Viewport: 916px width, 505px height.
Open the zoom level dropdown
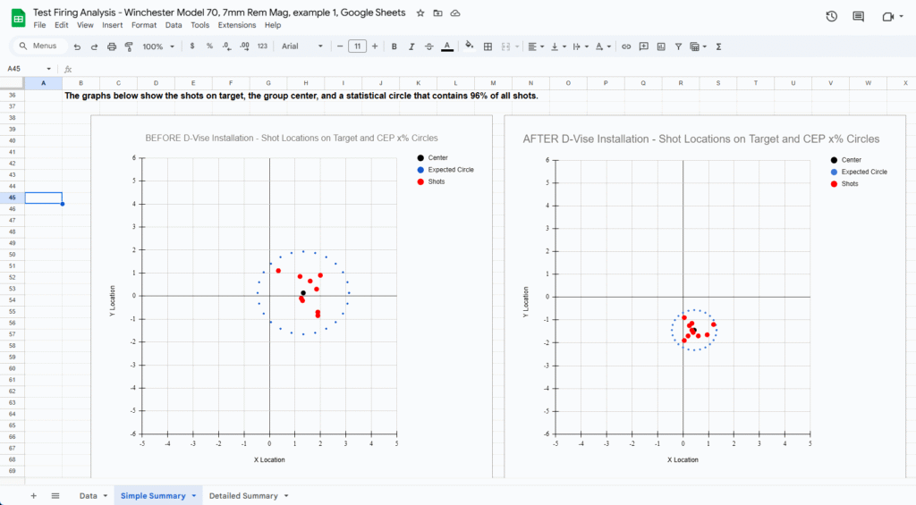click(158, 46)
